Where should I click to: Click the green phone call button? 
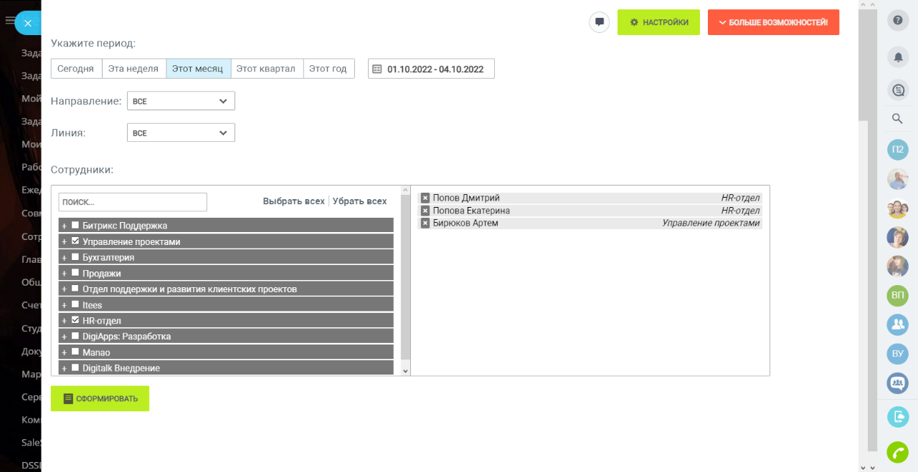click(x=897, y=452)
